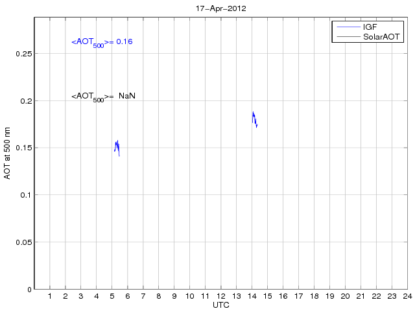Click x-axis tick label 1

(50, 296)
